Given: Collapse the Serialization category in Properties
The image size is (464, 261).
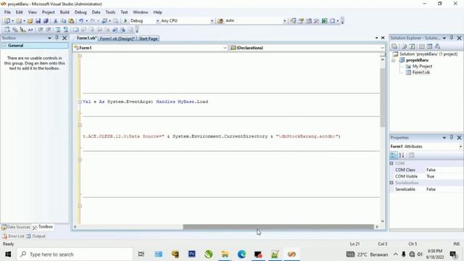Looking at the screenshot, I should click(391, 183).
